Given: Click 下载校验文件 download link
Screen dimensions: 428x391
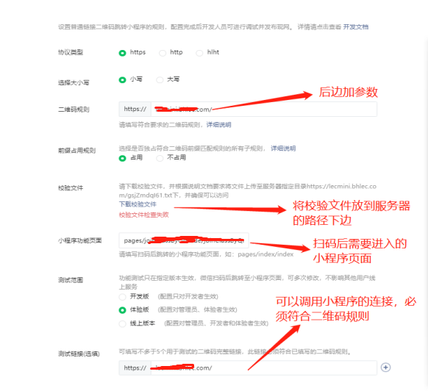Looking at the screenshot, I should click(x=138, y=204).
